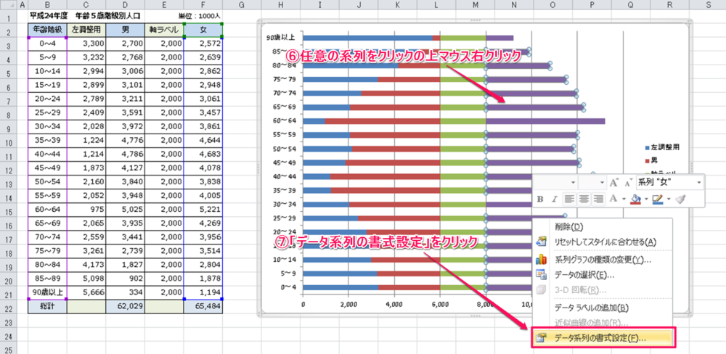
Task: Click the shape outline pen icon
Action: coord(658,199)
